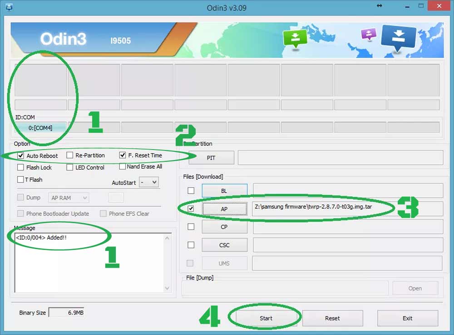The height and width of the screenshot is (335, 454).
Task: Click the Dump checkbox
Action: 20,197
